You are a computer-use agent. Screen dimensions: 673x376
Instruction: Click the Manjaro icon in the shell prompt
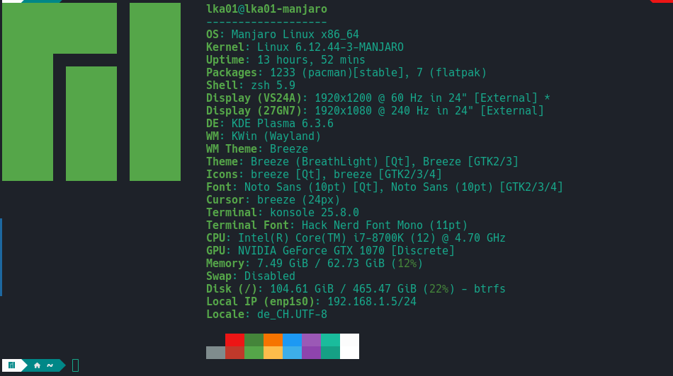[x=11, y=365]
